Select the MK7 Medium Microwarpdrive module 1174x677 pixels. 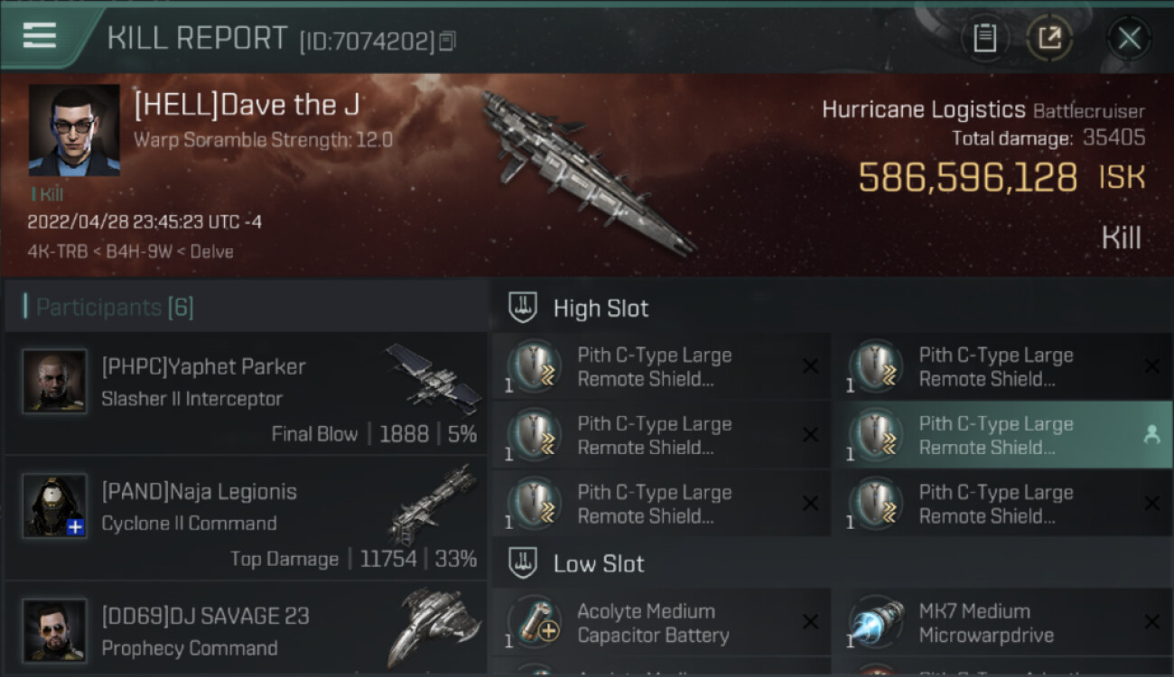tap(1002, 623)
